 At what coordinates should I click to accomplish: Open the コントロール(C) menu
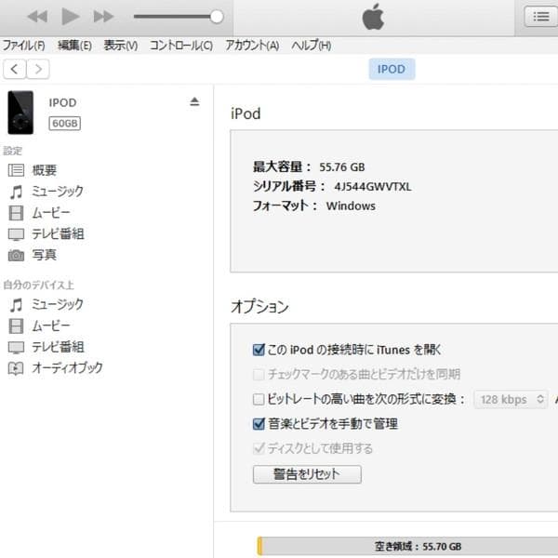coord(181,46)
